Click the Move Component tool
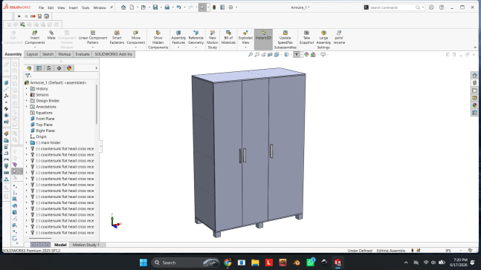Screen dimensions: 481x270 point(136,37)
